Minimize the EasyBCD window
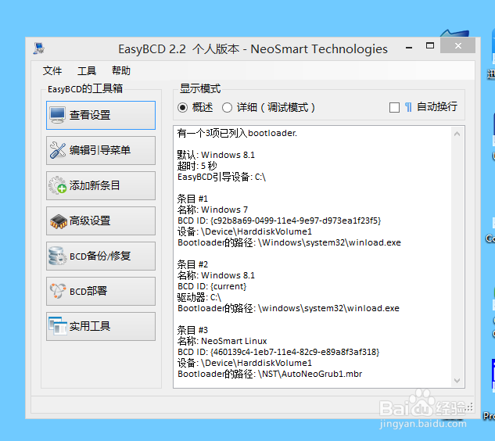 (409, 48)
